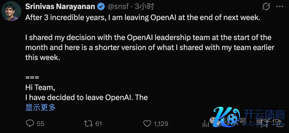Open view analytics bar chart icon
The image size is (289, 133).
coord(206,123)
